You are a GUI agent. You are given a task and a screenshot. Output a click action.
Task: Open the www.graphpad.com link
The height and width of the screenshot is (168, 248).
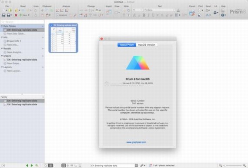pyautogui.click(x=136, y=142)
